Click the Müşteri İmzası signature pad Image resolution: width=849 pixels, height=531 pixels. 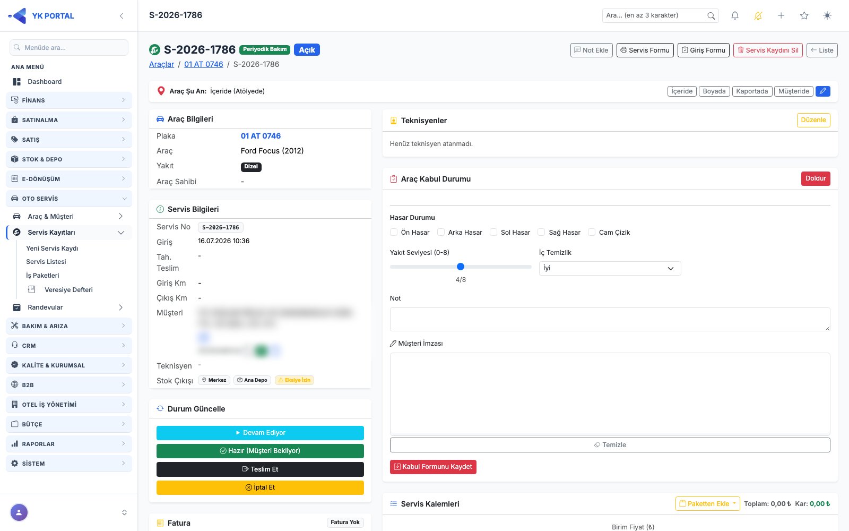610,394
